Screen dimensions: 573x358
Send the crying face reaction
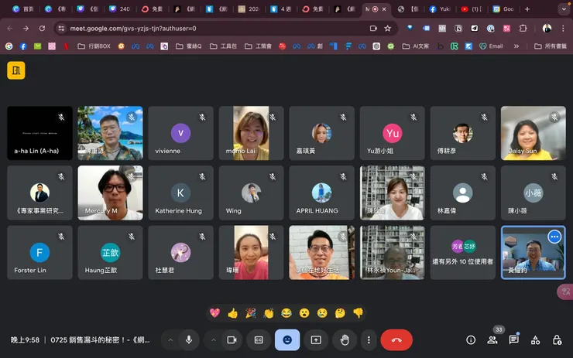pyautogui.click(x=322, y=312)
